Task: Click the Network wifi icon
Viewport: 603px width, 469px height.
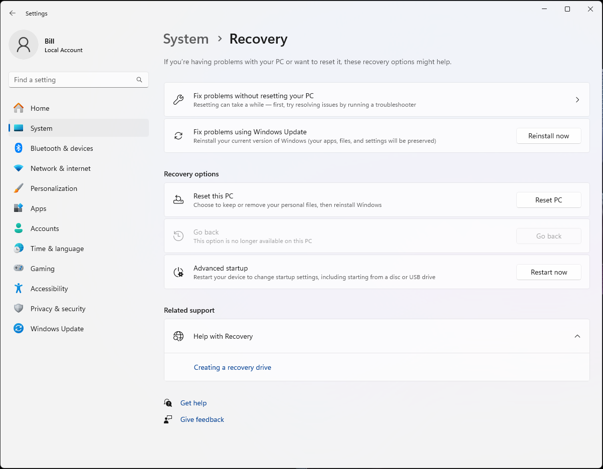Action: pyautogui.click(x=19, y=168)
